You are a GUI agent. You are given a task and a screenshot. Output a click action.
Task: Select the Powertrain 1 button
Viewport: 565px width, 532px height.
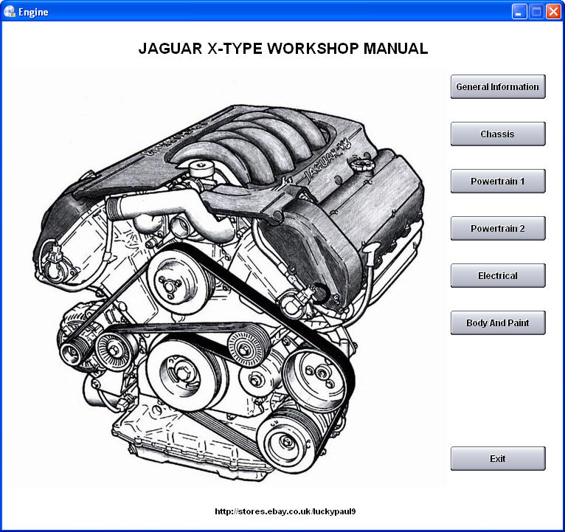coord(498,181)
